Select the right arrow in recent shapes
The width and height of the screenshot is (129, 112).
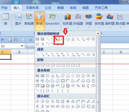[x=88, y=39]
